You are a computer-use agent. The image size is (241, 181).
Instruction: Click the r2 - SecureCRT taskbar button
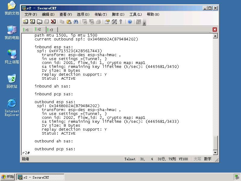point(40,177)
